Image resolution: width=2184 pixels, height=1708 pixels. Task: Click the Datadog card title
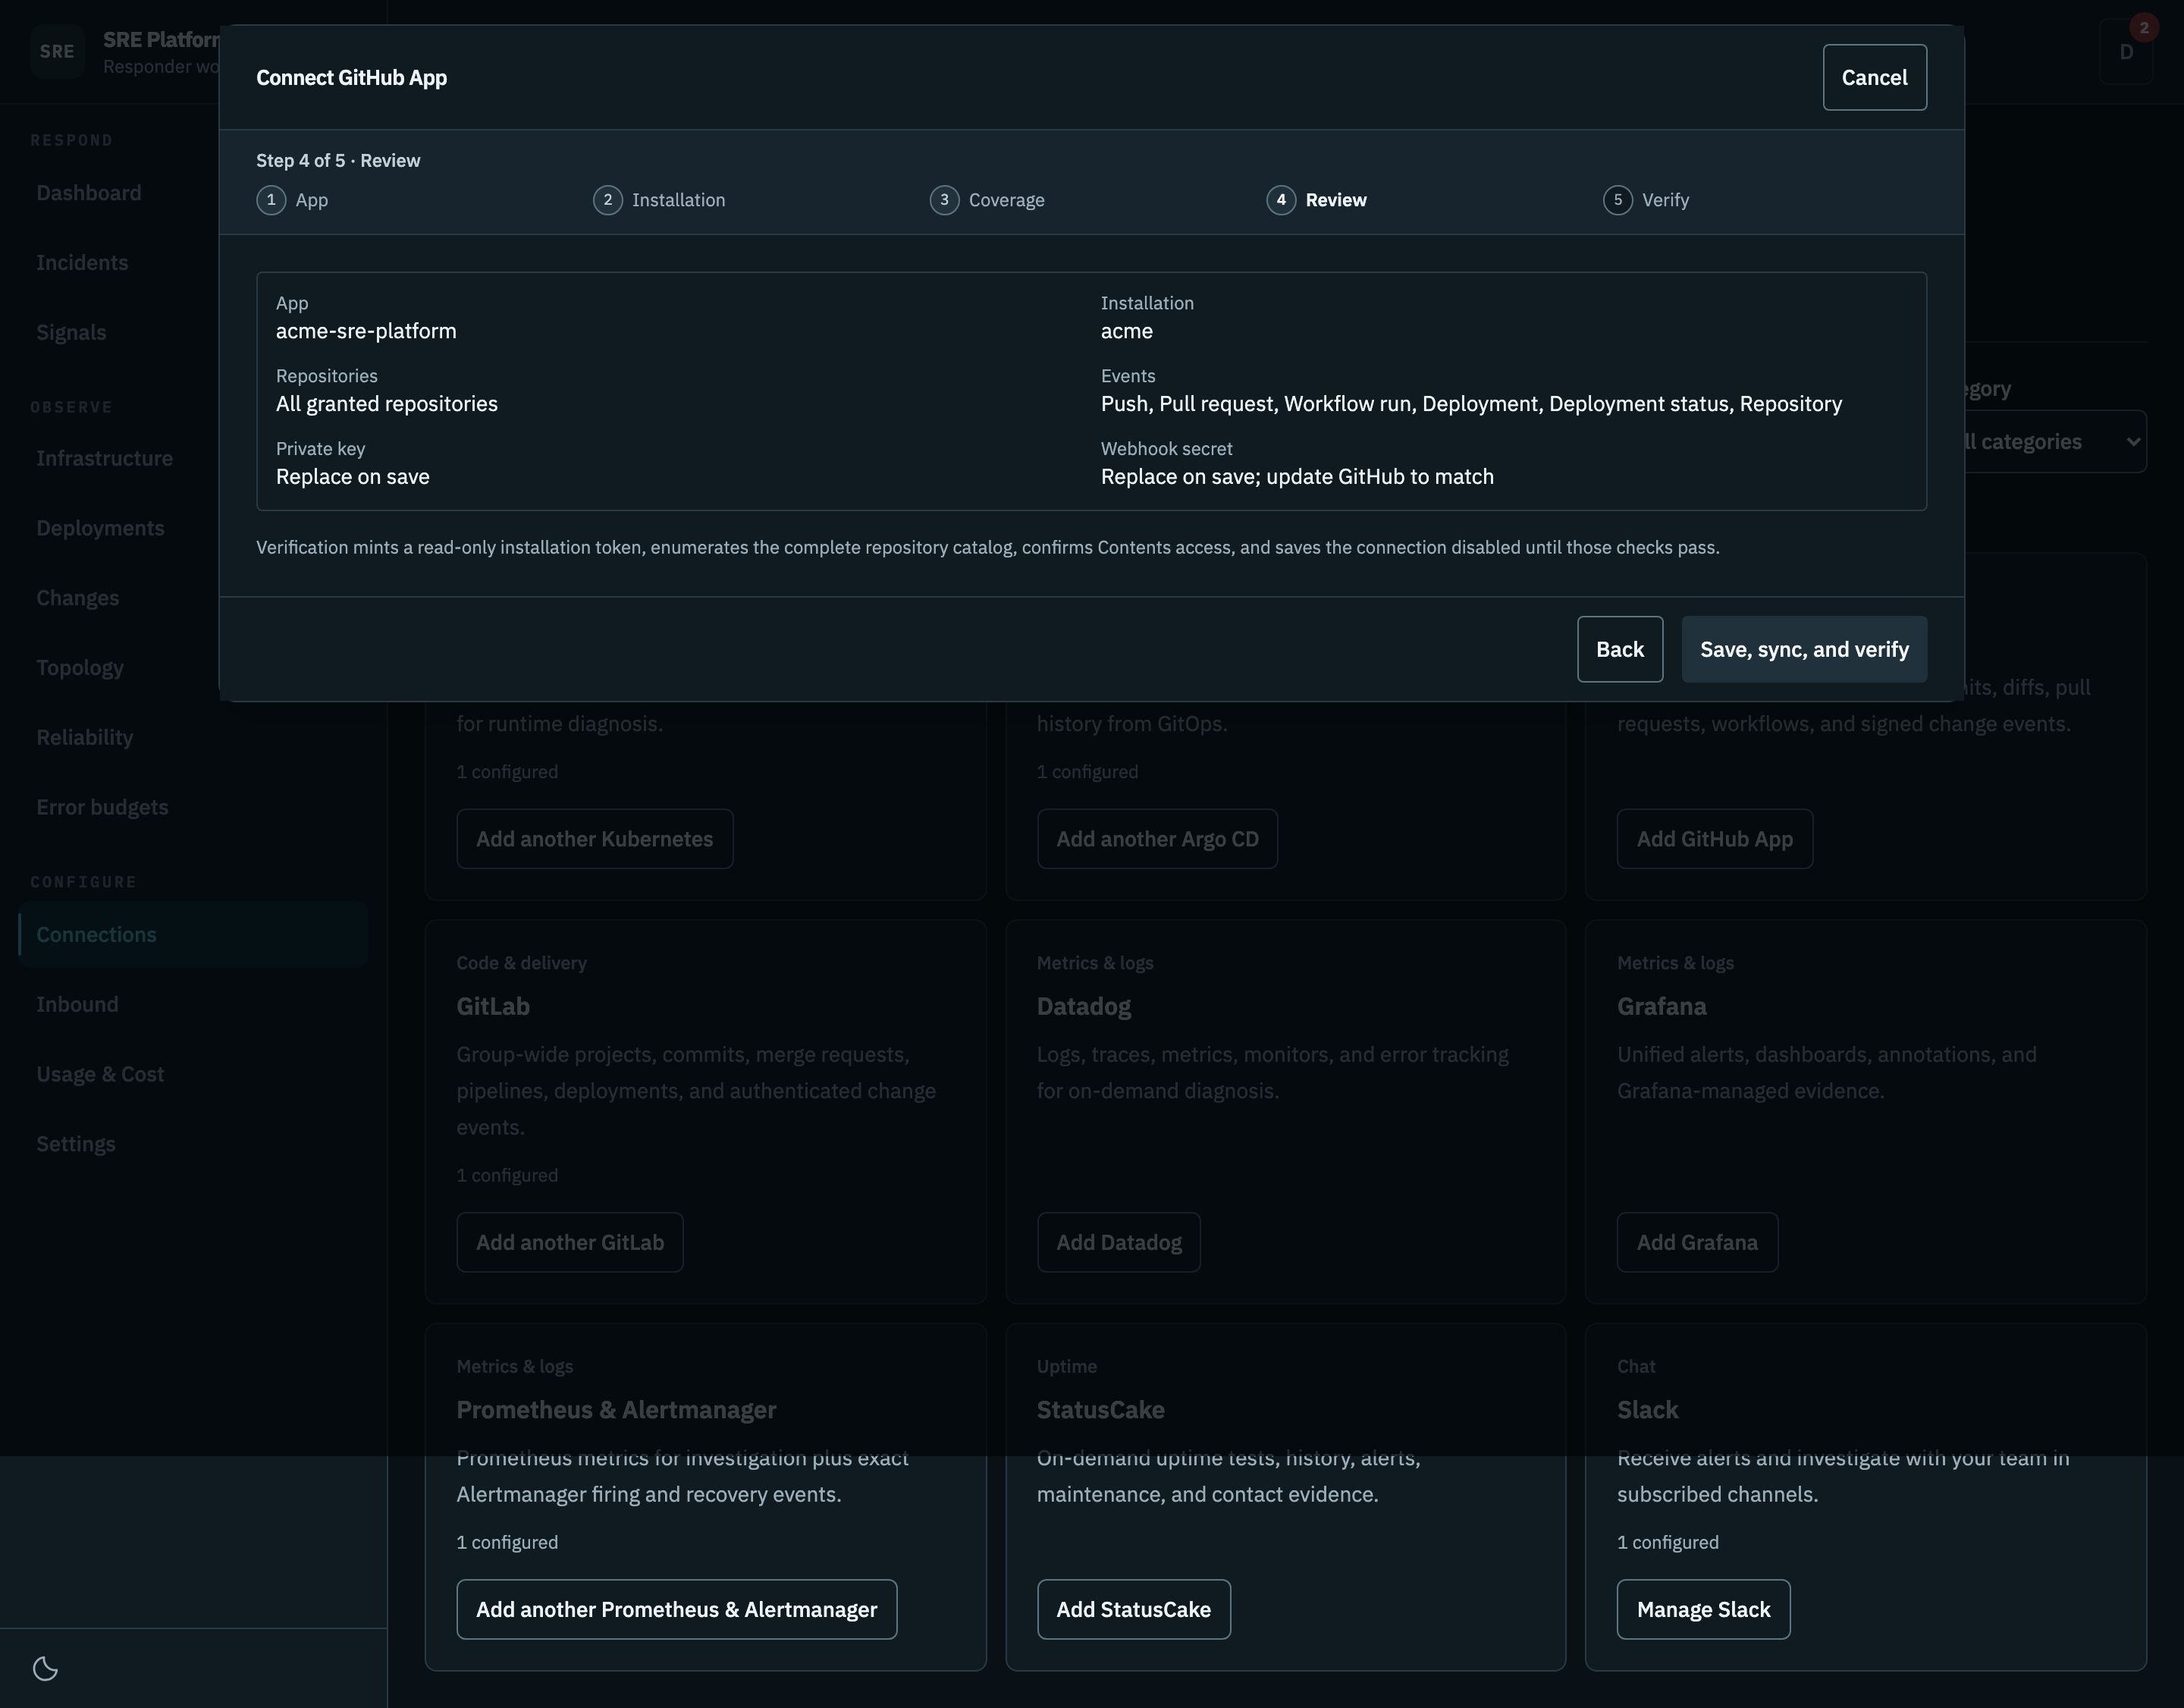point(1084,1006)
